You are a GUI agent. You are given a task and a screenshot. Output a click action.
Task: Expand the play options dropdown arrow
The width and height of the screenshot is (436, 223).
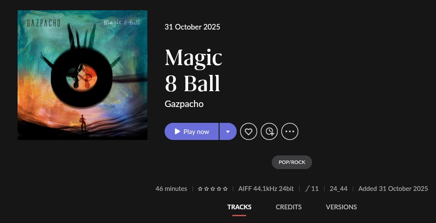pyautogui.click(x=228, y=131)
